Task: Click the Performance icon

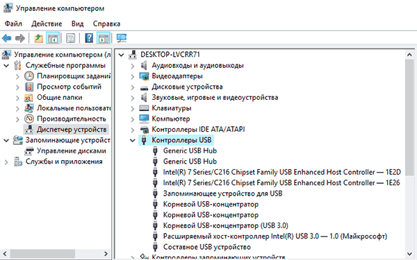Action: coord(29,119)
